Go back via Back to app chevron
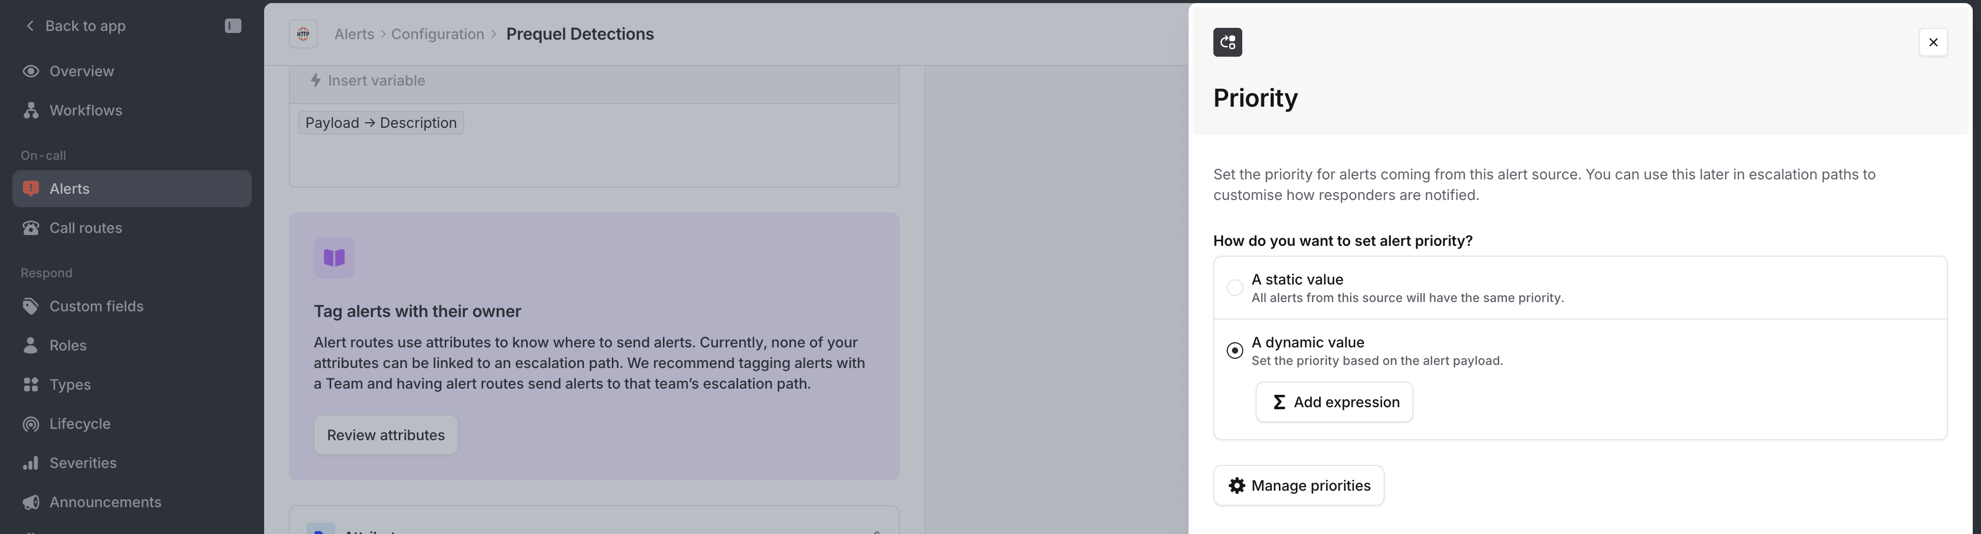 [x=30, y=26]
